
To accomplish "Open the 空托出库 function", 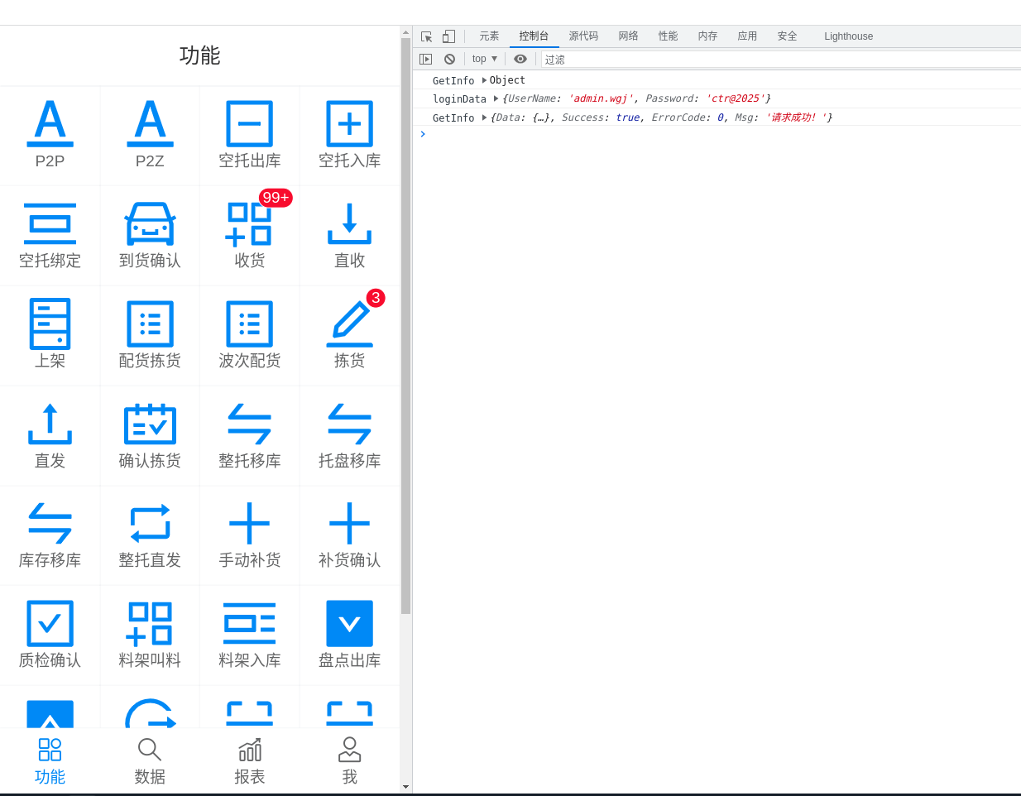I will click(249, 123).
